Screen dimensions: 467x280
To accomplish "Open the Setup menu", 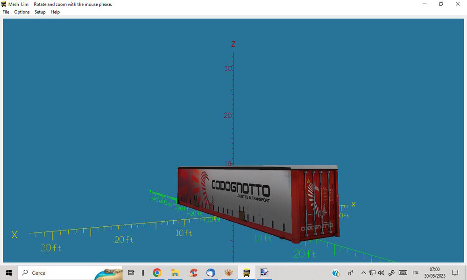I will (40, 12).
